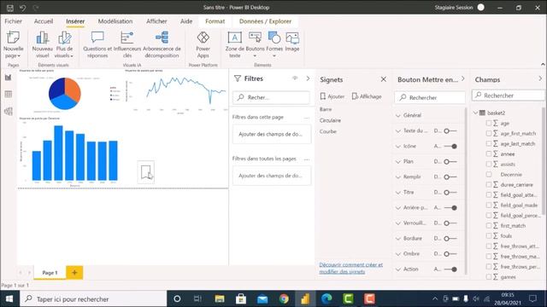Click the Filtres search field

point(271,97)
